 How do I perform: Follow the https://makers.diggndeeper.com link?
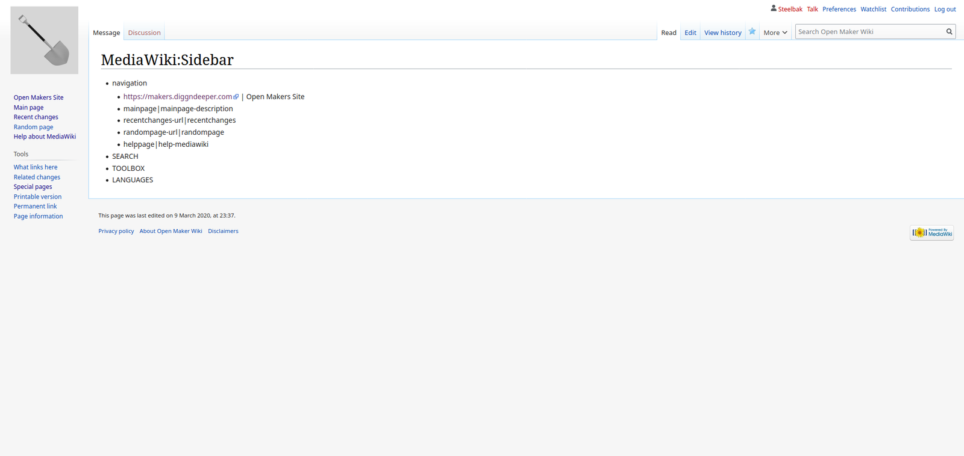(x=178, y=97)
